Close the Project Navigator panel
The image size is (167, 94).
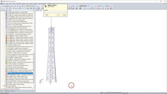point(34,10)
